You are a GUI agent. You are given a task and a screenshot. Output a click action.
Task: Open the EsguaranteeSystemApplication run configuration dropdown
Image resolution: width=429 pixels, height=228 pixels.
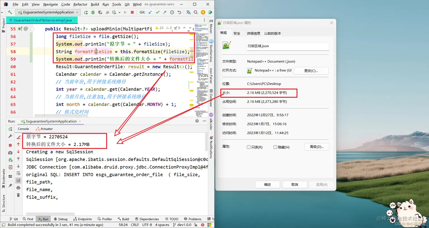(48, 12)
